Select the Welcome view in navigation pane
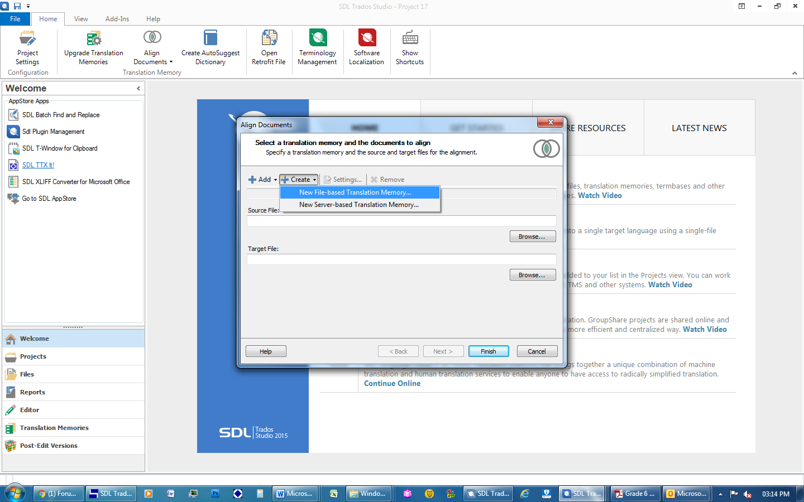This screenshot has width=804, height=502. pyautogui.click(x=74, y=339)
